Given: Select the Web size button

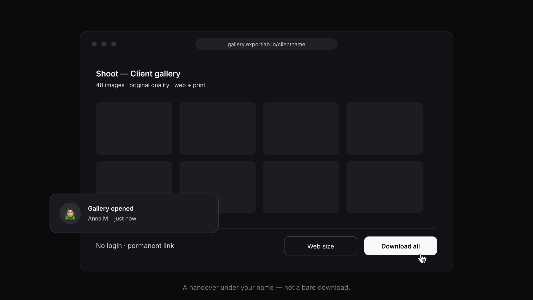Looking at the screenshot, I should coord(321,246).
